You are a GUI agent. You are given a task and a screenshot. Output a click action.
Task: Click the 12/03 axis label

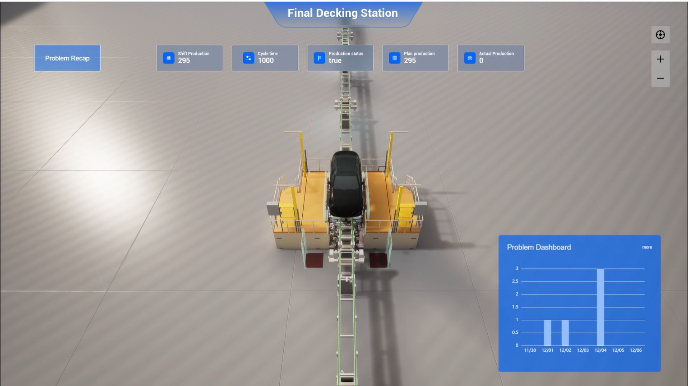[x=583, y=350]
